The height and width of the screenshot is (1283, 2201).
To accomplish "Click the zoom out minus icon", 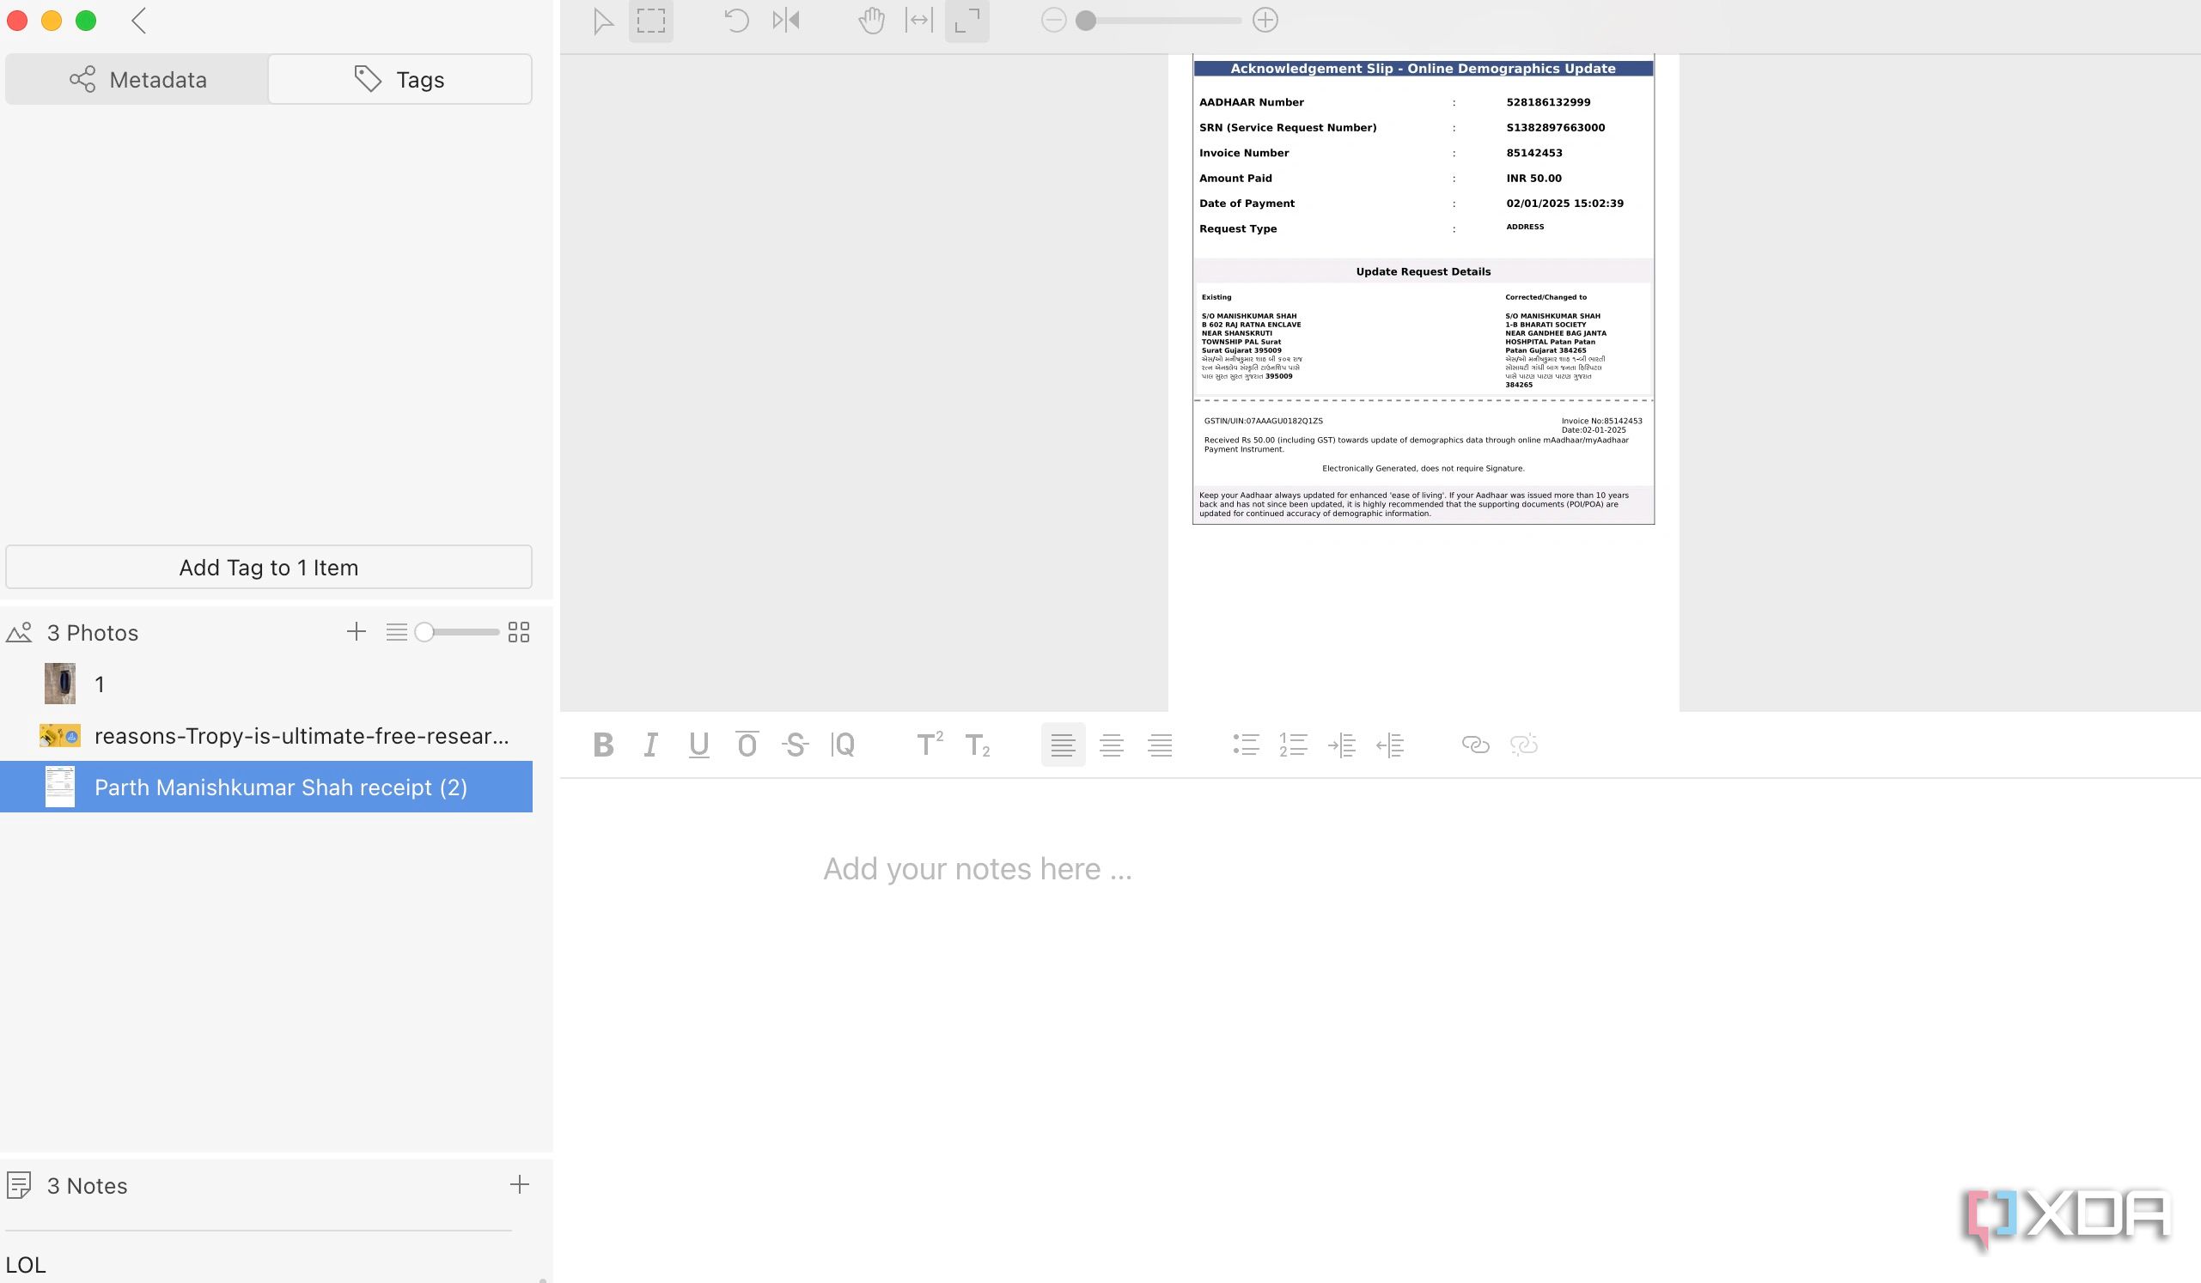I will pos(1053,20).
